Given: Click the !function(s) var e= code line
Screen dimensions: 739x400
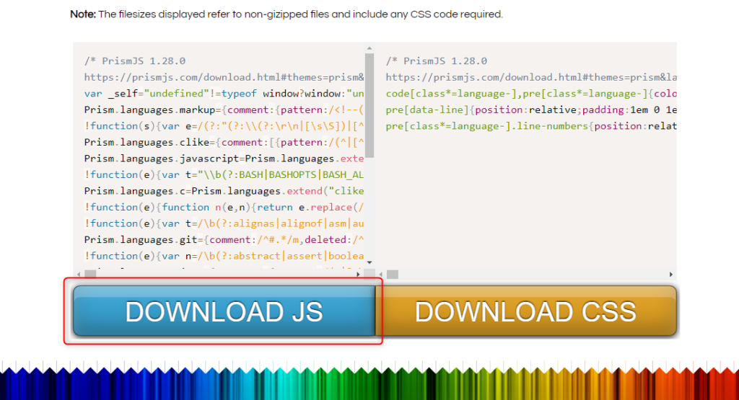Looking at the screenshot, I should click(x=224, y=126).
